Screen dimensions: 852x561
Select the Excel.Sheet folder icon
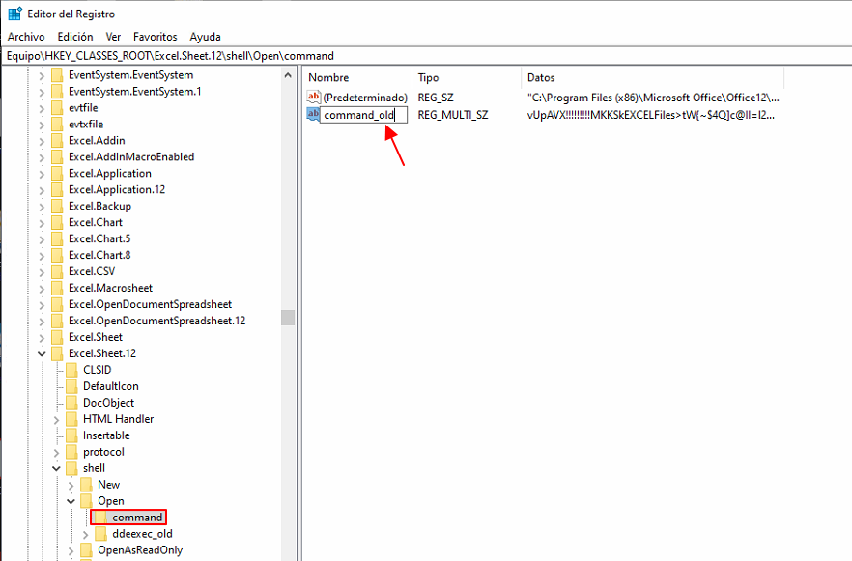click(57, 337)
